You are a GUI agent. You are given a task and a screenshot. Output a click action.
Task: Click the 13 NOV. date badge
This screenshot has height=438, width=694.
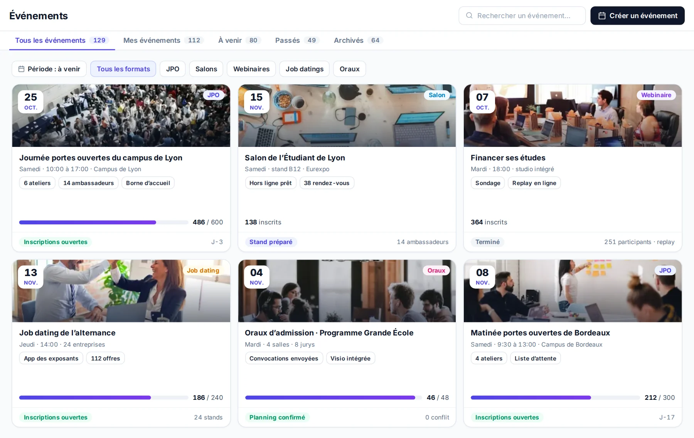(x=31, y=277)
